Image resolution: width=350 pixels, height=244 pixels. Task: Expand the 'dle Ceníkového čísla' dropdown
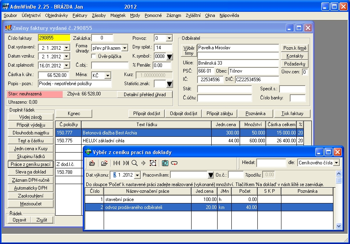[x=337, y=163]
